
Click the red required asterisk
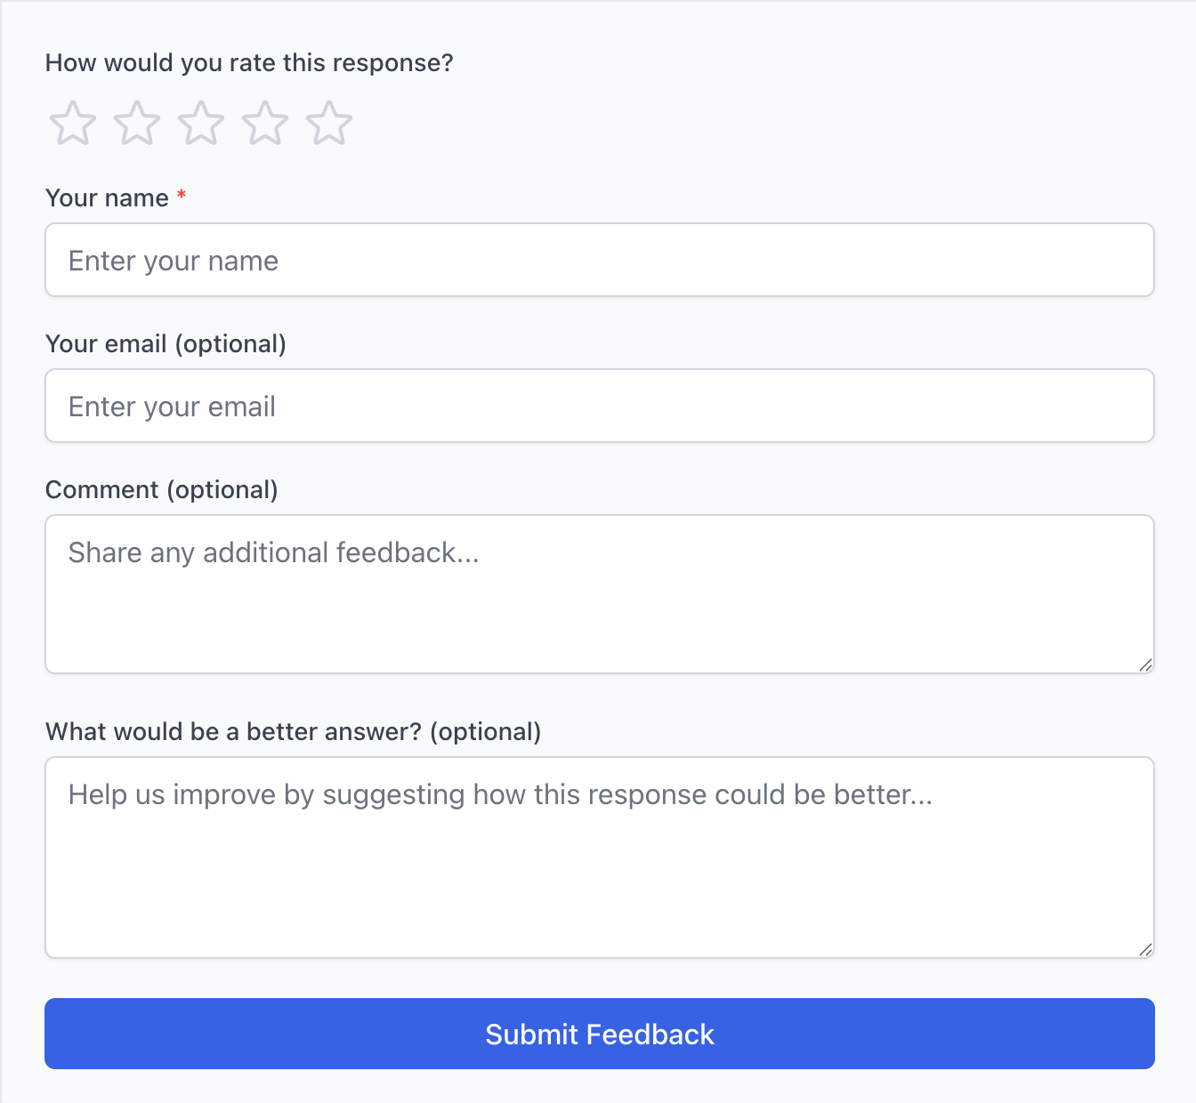click(x=182, y=196)
